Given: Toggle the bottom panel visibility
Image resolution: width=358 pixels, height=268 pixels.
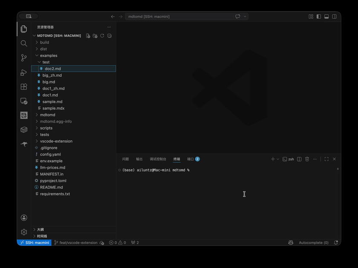Looking at the screenshot, I should [326, 17].
